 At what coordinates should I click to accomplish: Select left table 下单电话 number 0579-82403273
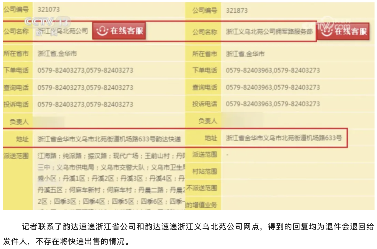tap(61, 70)
